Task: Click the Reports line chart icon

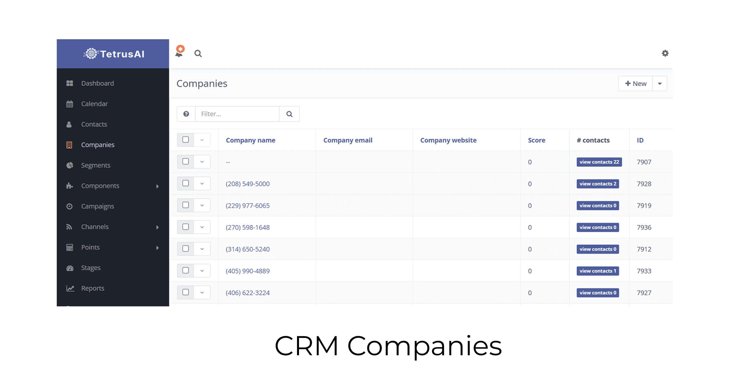Action: 70,288
